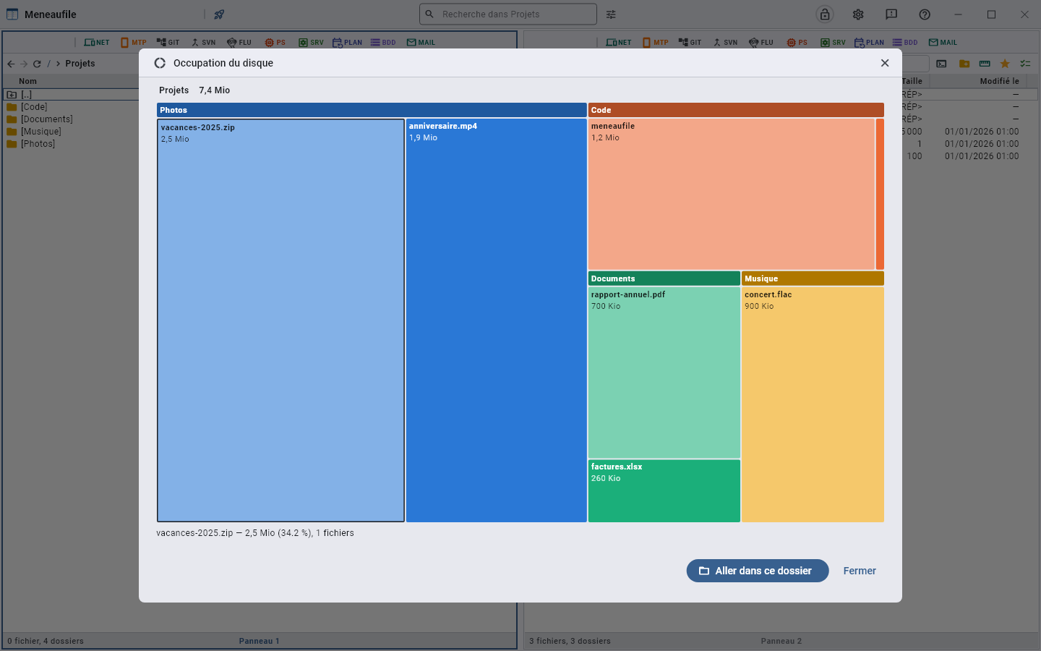Select the anniversaire.mp4 treemap block

pyautogui.click(x=497, y=320)
